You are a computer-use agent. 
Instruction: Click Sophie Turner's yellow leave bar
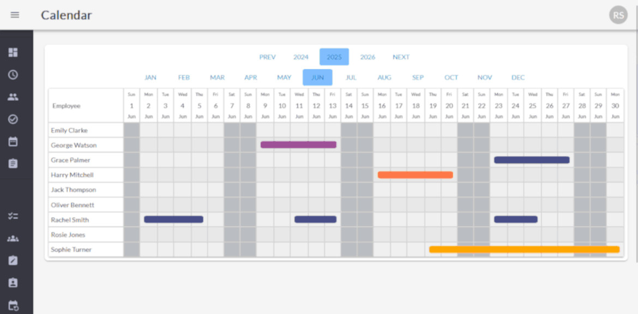[x=523, y=249]
